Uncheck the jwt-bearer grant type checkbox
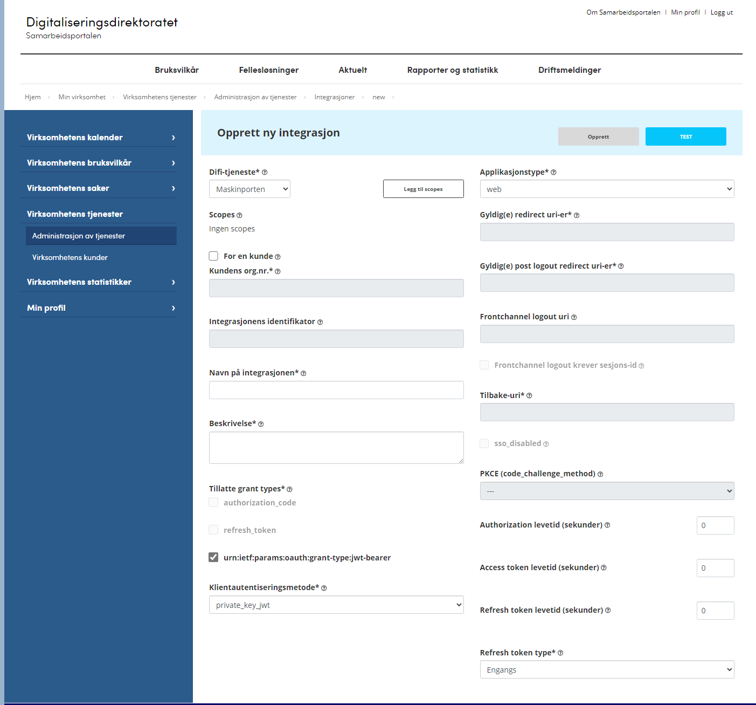 pos(214,557)
